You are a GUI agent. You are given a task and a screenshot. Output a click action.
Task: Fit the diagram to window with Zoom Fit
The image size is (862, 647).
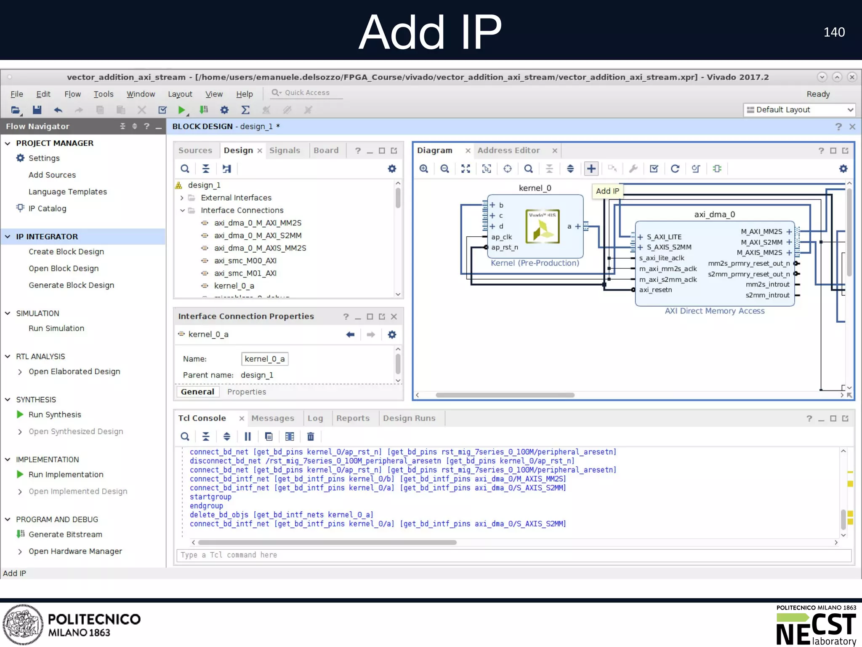click(466, 169)
